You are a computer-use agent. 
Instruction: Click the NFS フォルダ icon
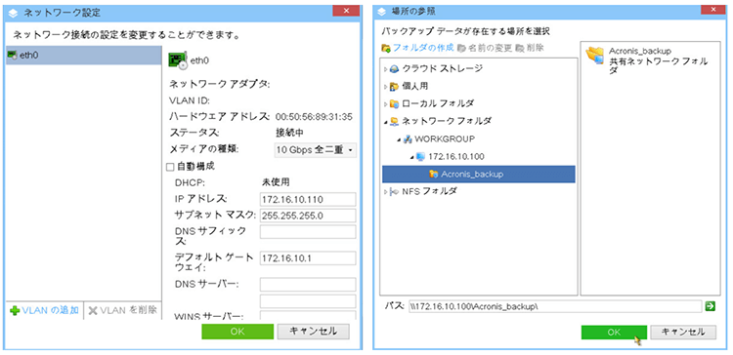coord(395,192)
